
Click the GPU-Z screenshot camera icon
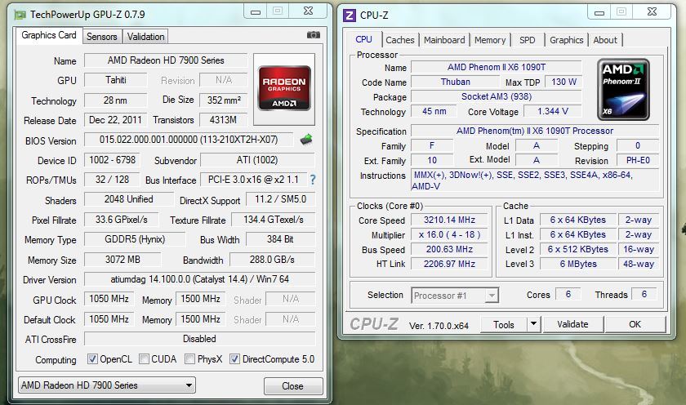314,34
